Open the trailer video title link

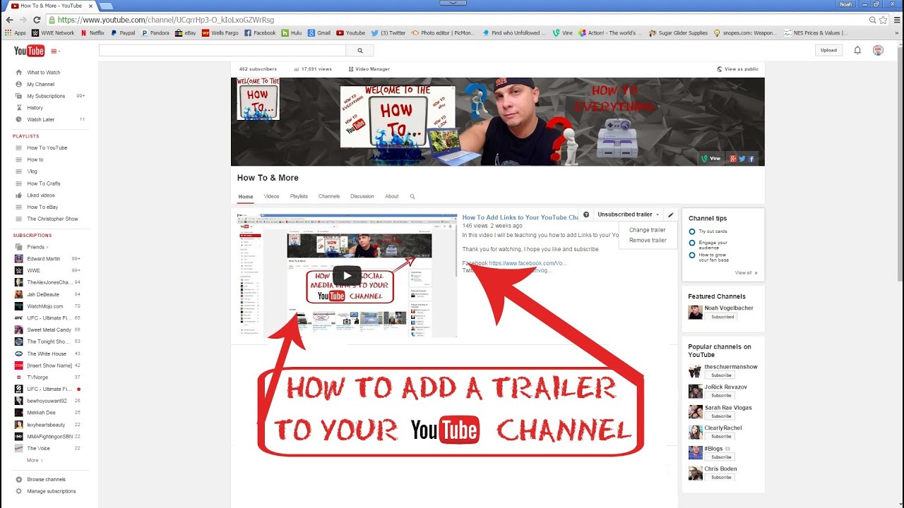click(x=521, y=217)
